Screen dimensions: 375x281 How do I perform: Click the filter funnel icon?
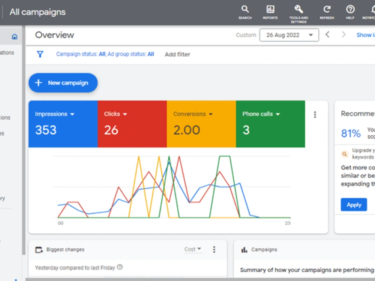40,54
